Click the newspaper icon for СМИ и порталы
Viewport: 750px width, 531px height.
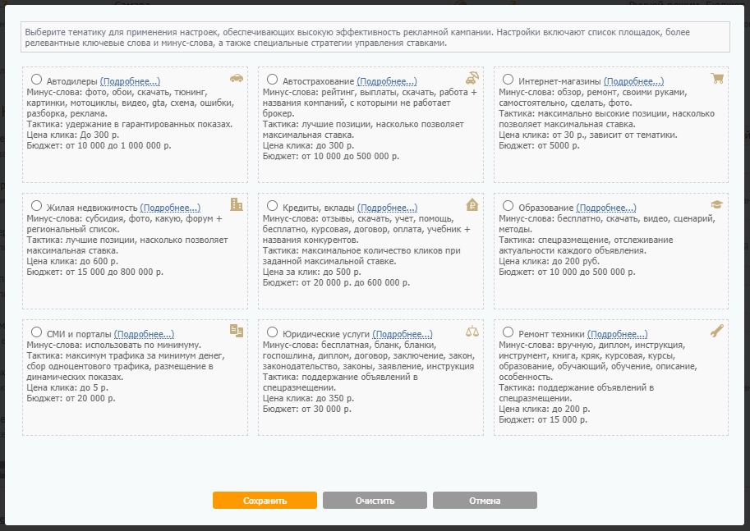[237, 331]
